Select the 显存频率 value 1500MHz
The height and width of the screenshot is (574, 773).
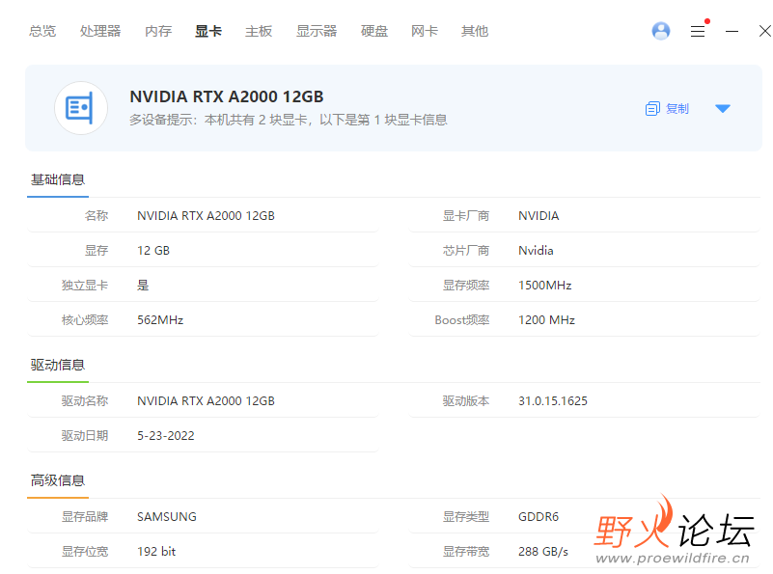[x=544, y=286]
